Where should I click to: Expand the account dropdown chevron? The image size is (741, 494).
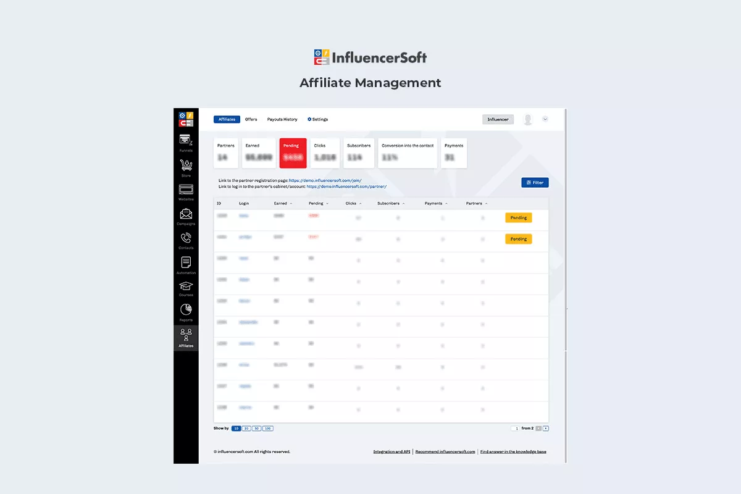[x=545, y=120]
